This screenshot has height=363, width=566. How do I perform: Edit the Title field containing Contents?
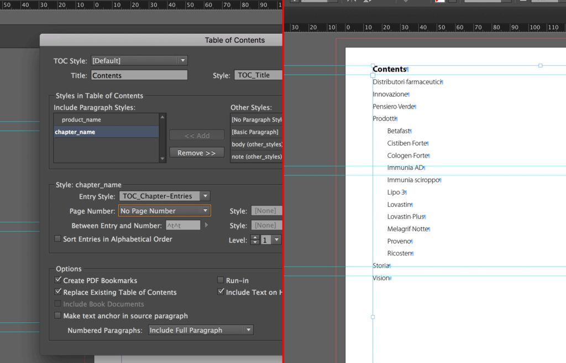pyautogui.click(x=139, y=75)
